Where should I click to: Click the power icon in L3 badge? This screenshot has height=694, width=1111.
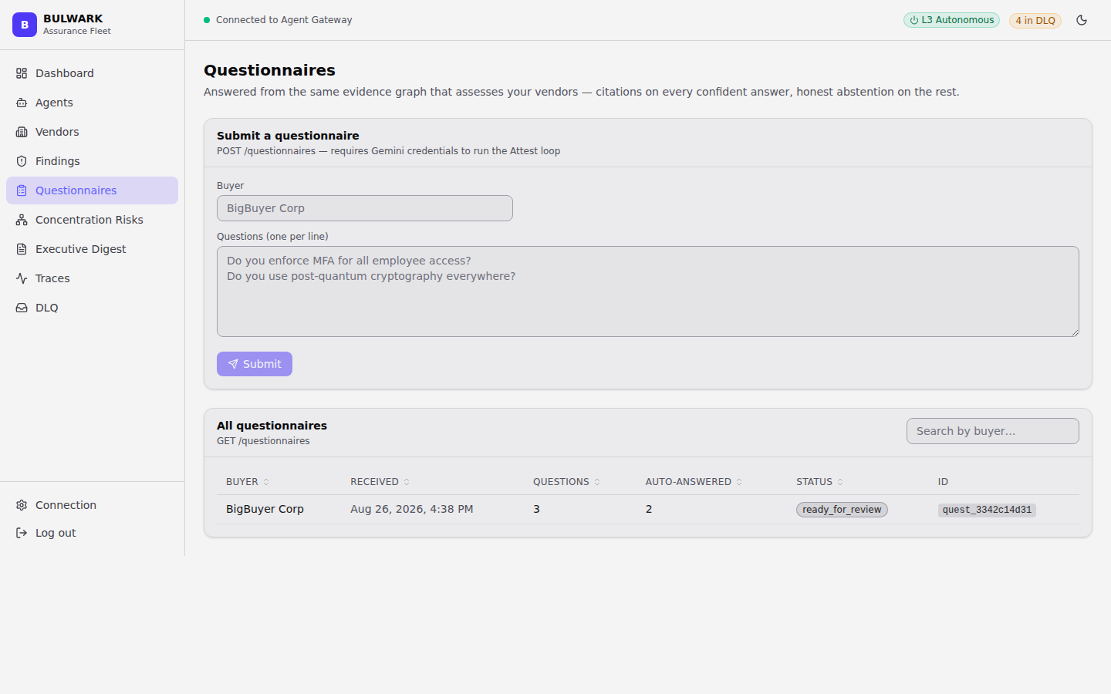(x=914, y=20)
